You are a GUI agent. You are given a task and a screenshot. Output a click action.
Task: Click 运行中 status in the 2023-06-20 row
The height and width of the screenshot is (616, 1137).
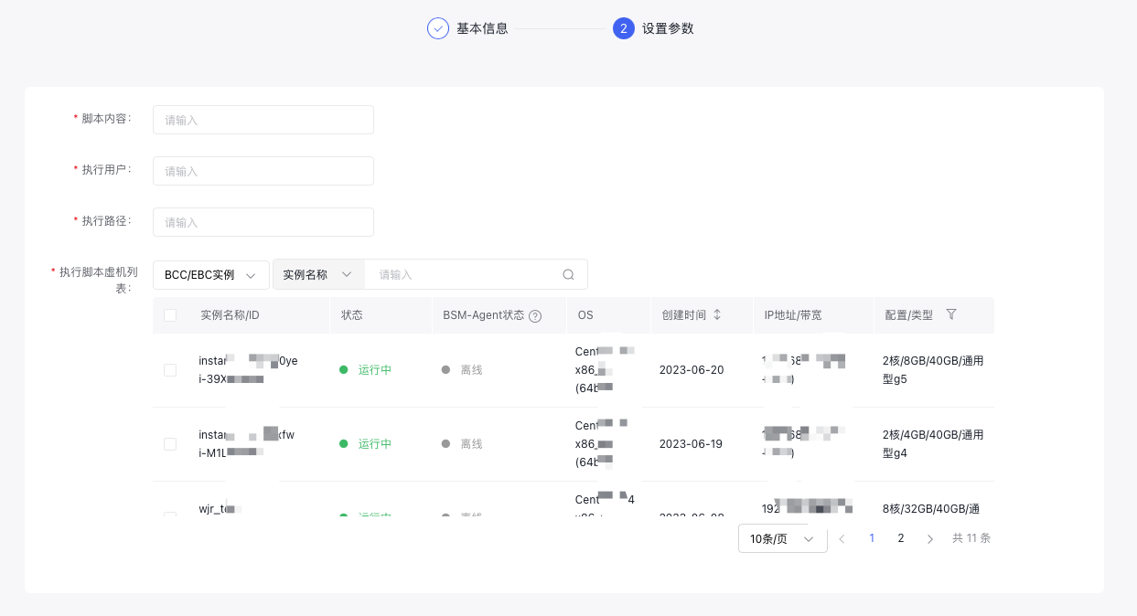pos(375,370)
